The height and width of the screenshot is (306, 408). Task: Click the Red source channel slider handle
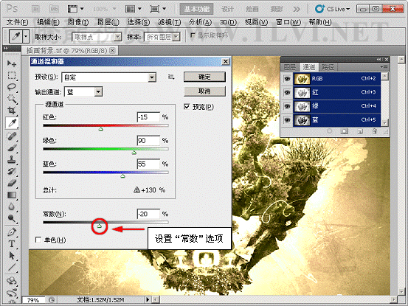[101, 129]
